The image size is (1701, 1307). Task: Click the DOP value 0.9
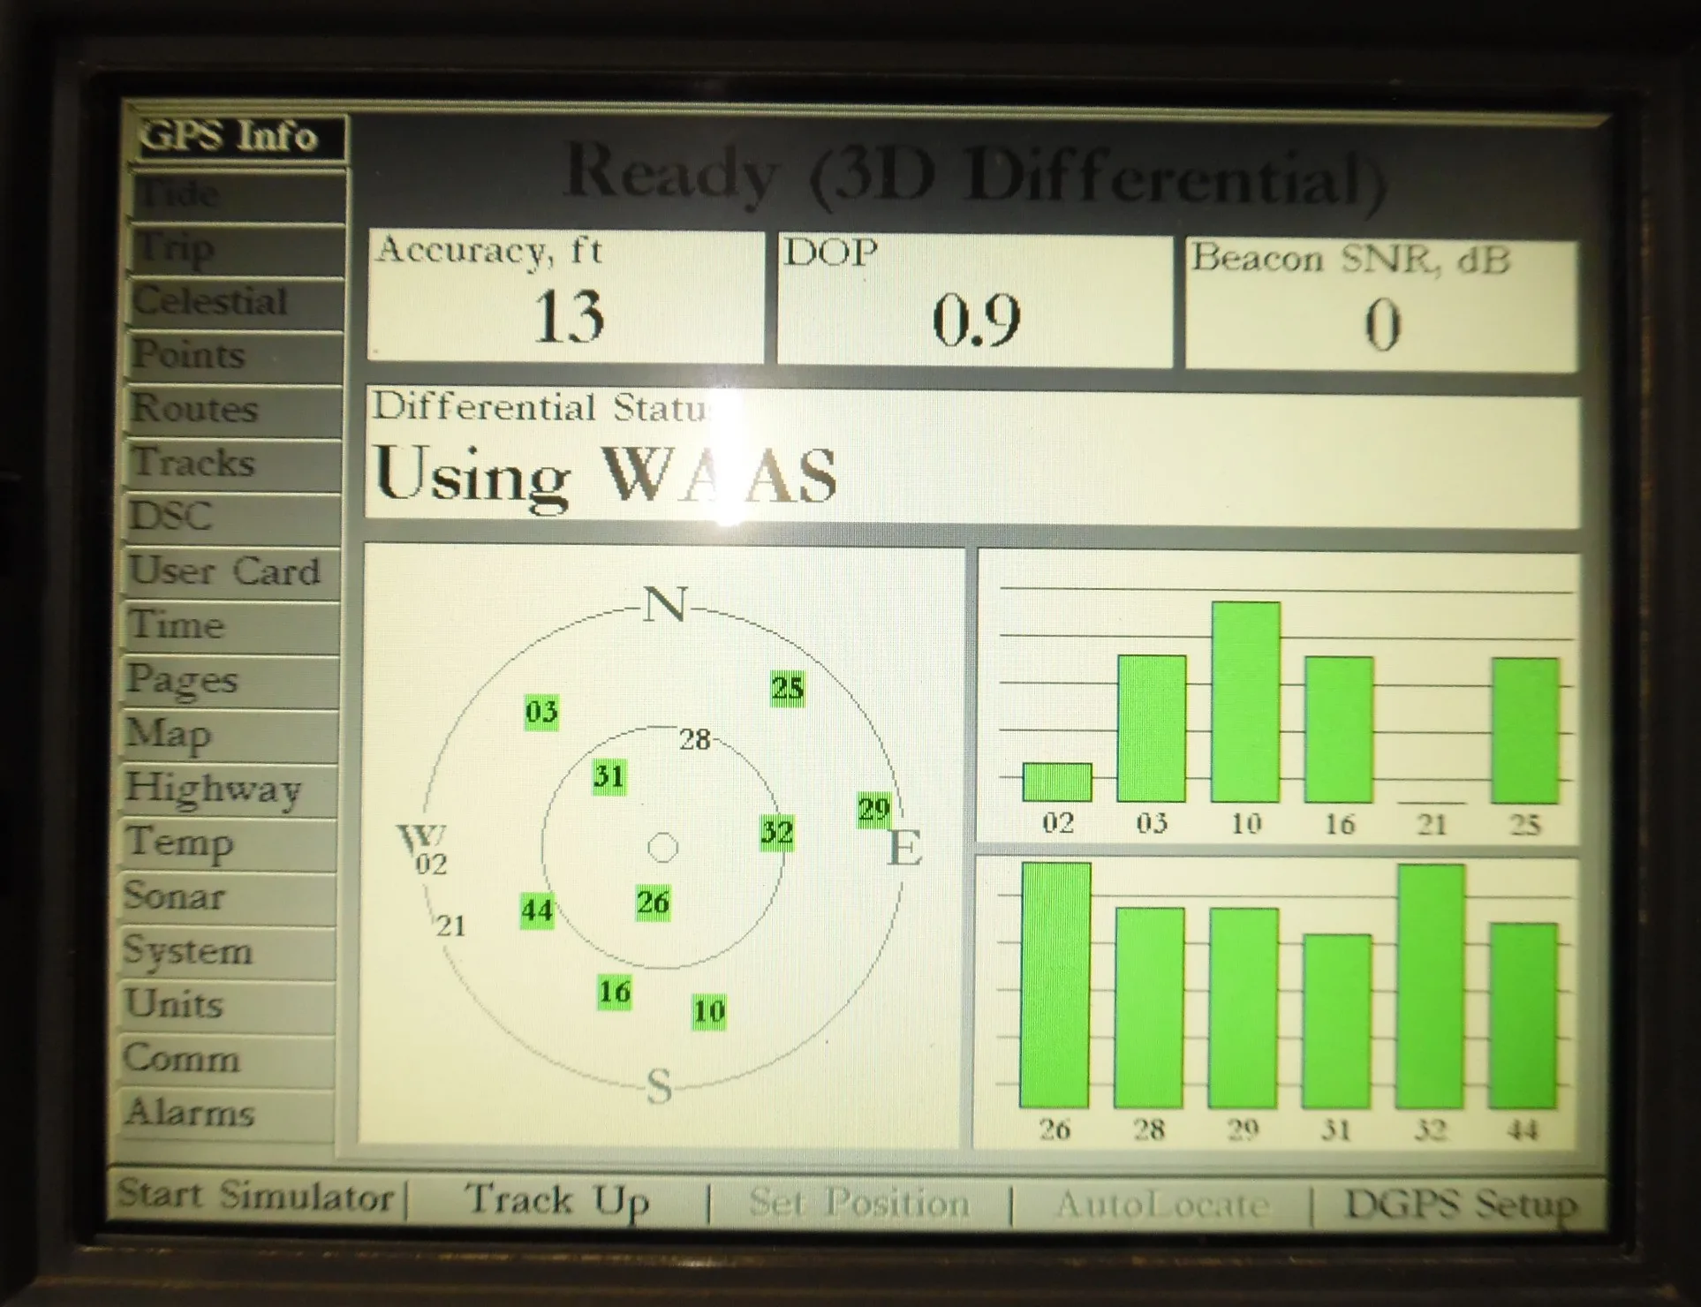point(977,321)
